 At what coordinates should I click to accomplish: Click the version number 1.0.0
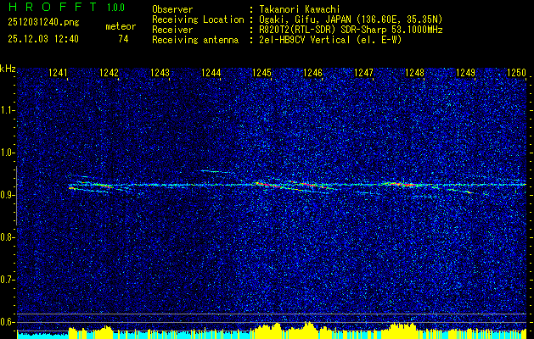point(115,8)
